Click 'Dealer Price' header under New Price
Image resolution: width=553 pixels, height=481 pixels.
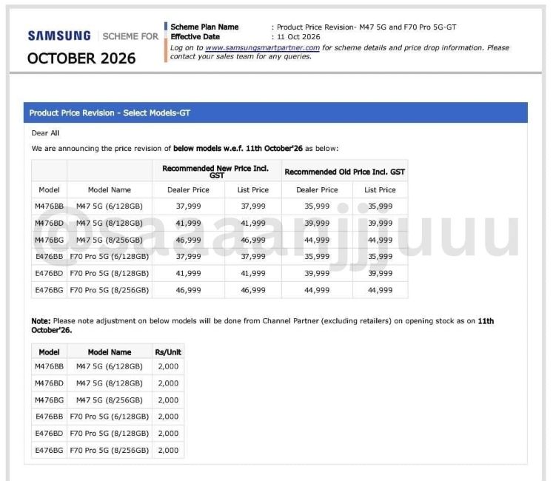tap(188, 189)
